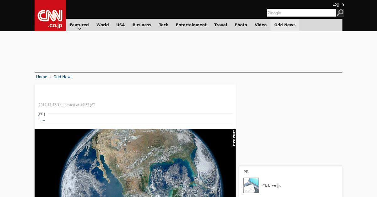Image resolution: width=377 pixels, height=197 pixels.
Task: Go to the USA section
Action: [121, 25]
